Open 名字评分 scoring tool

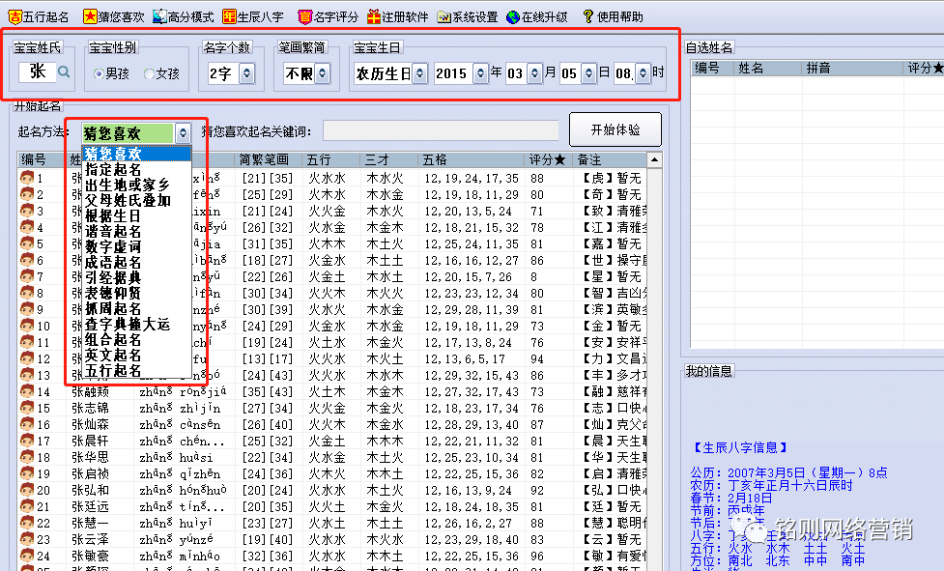coord(305,16)
